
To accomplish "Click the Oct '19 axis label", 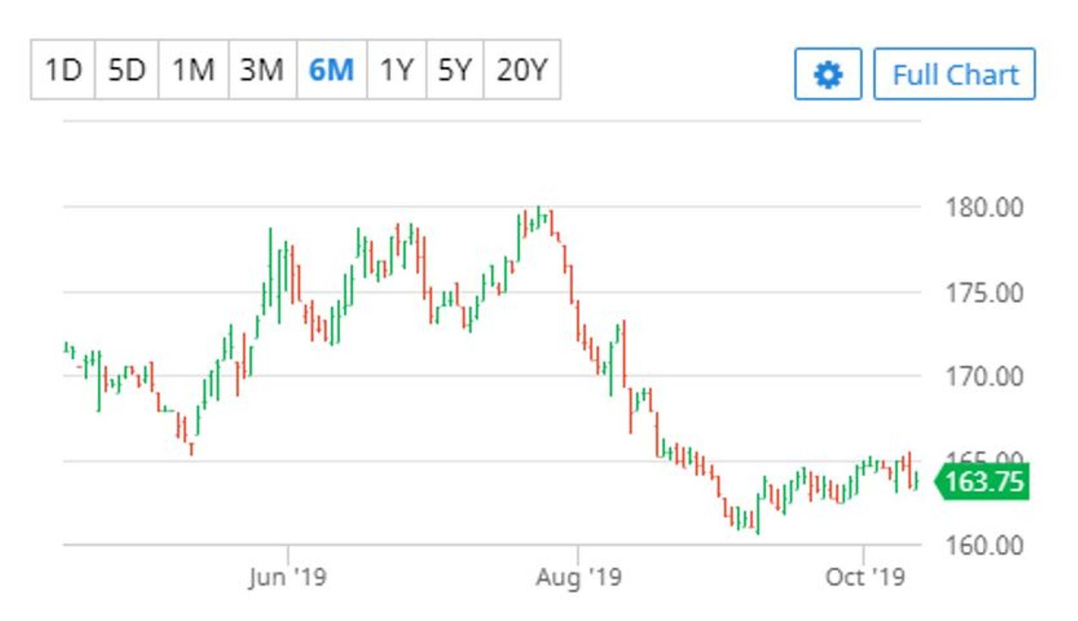I will click(x=865, y=577).
